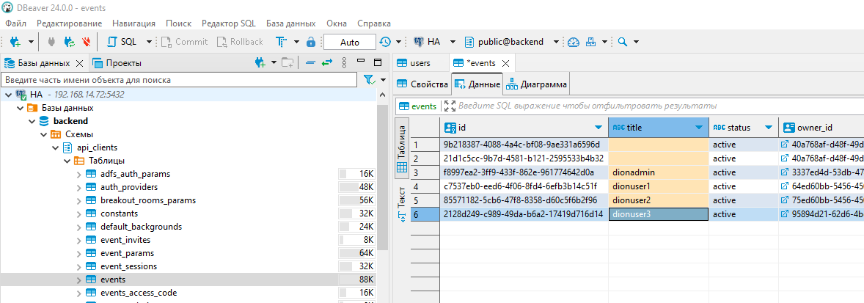Open the HA active connection selector
Viewport: 864px width, 303px height.
pos(434,41)
